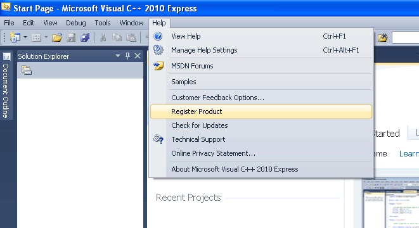Open the Tools menu

pyautogui.click(x=103, y=23)
